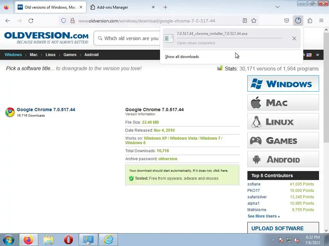Click the OldVersion.com logo

[46, 38]
